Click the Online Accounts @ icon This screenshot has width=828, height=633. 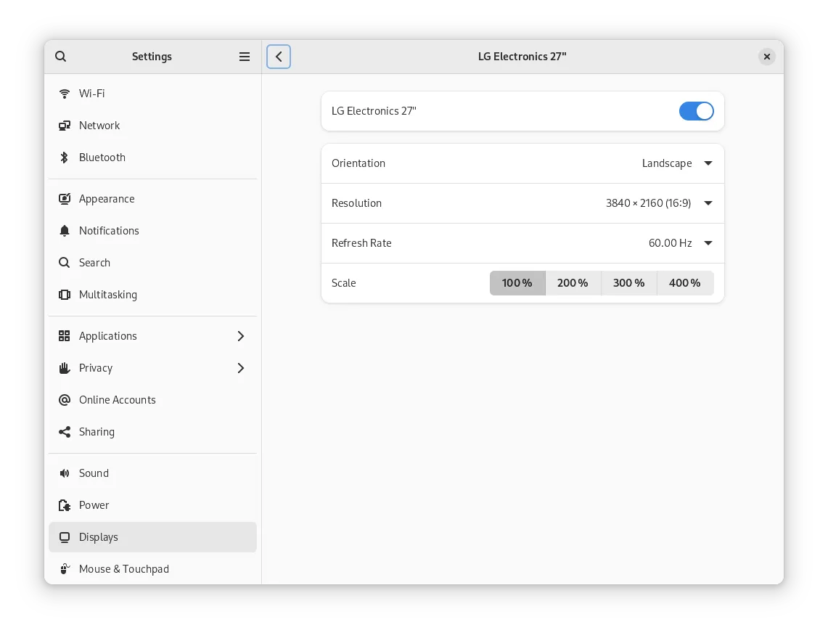[x=65, y=400]
